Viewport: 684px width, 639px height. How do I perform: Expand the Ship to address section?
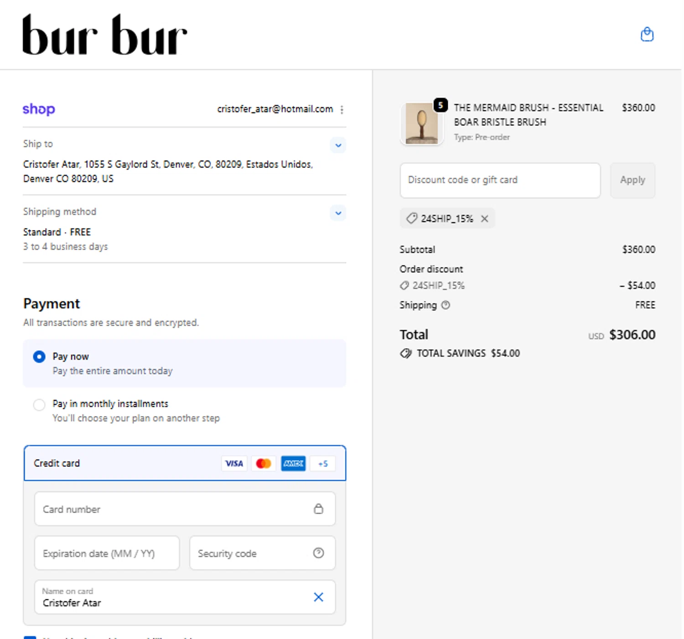pos(338,145)
